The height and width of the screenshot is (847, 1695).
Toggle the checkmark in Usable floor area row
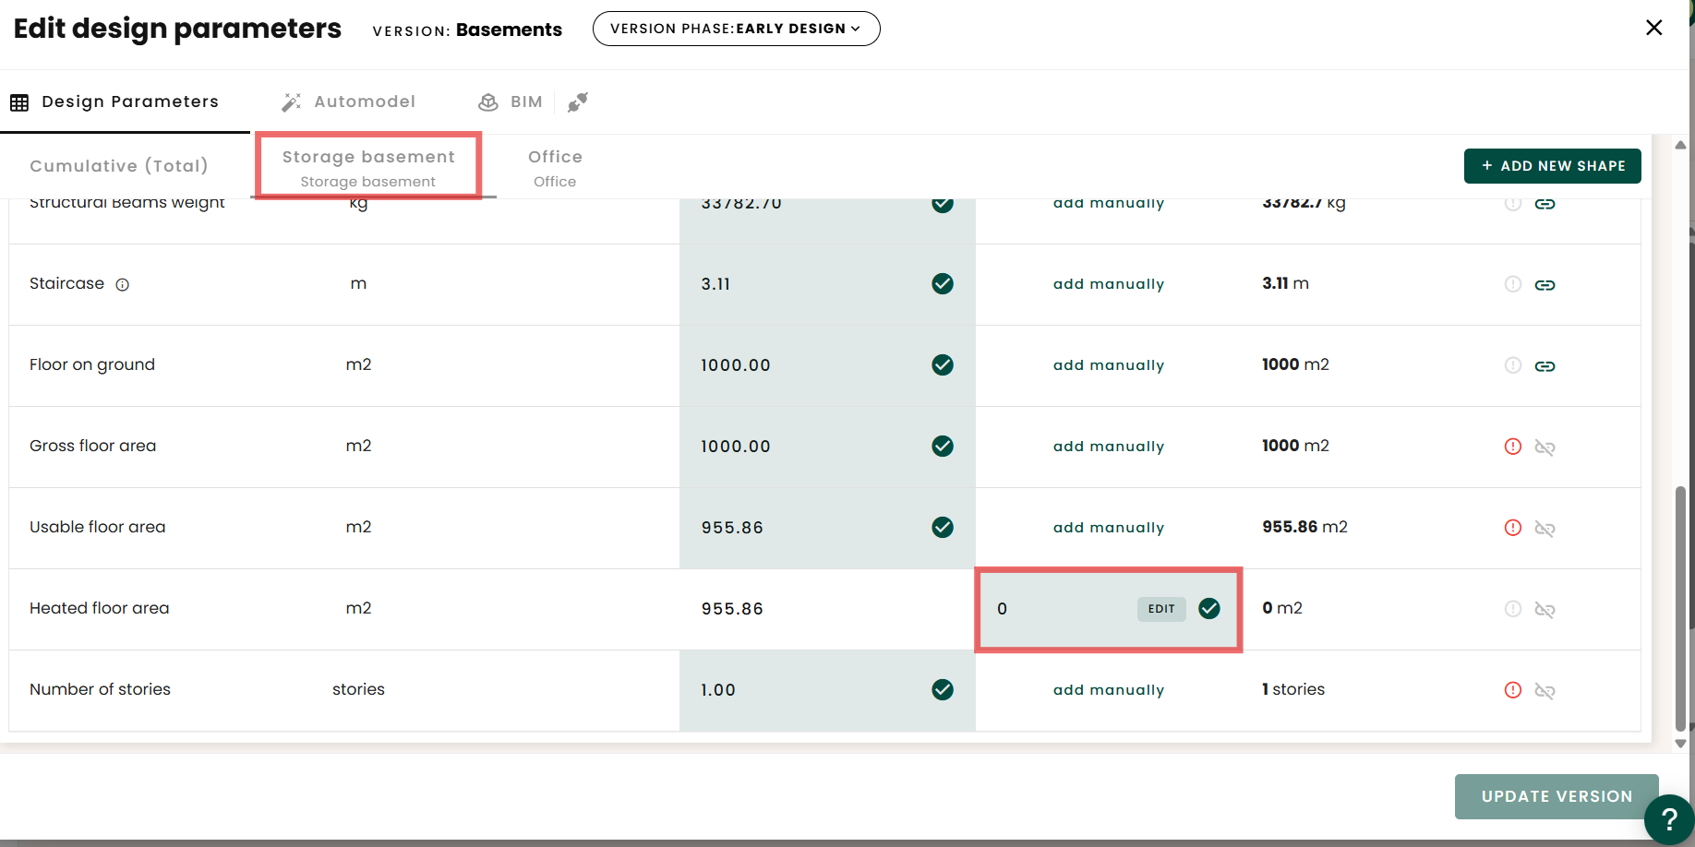point(943,528)
